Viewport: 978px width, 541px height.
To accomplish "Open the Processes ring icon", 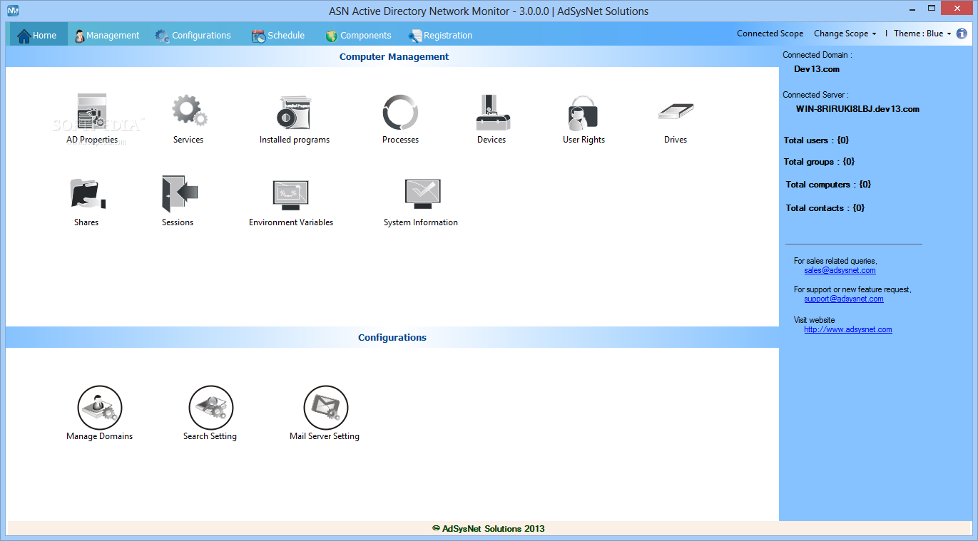I will tap(400, 112).
